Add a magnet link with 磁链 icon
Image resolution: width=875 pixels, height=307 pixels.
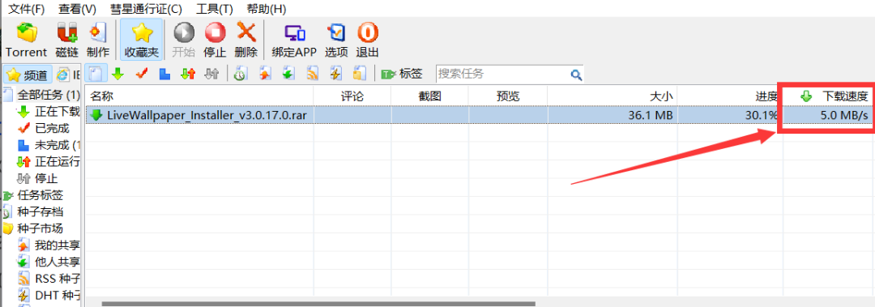pyautogui.click(x=67, y=40)
